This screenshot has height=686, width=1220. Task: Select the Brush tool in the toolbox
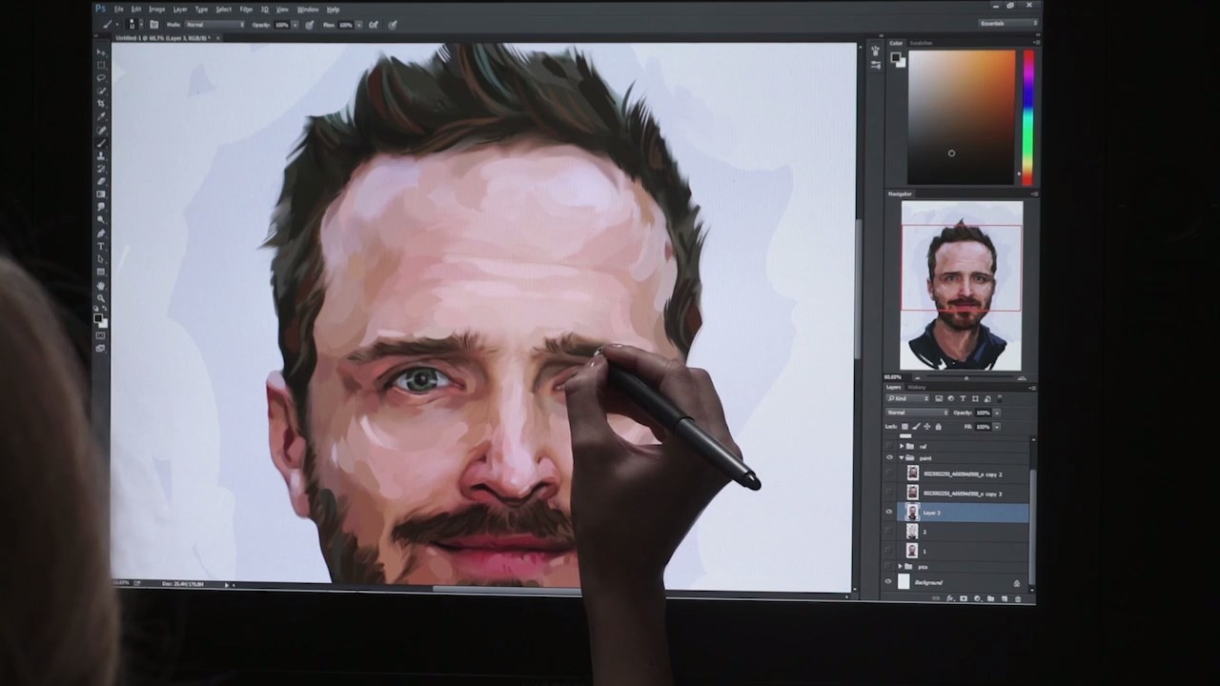coord(101,143)
